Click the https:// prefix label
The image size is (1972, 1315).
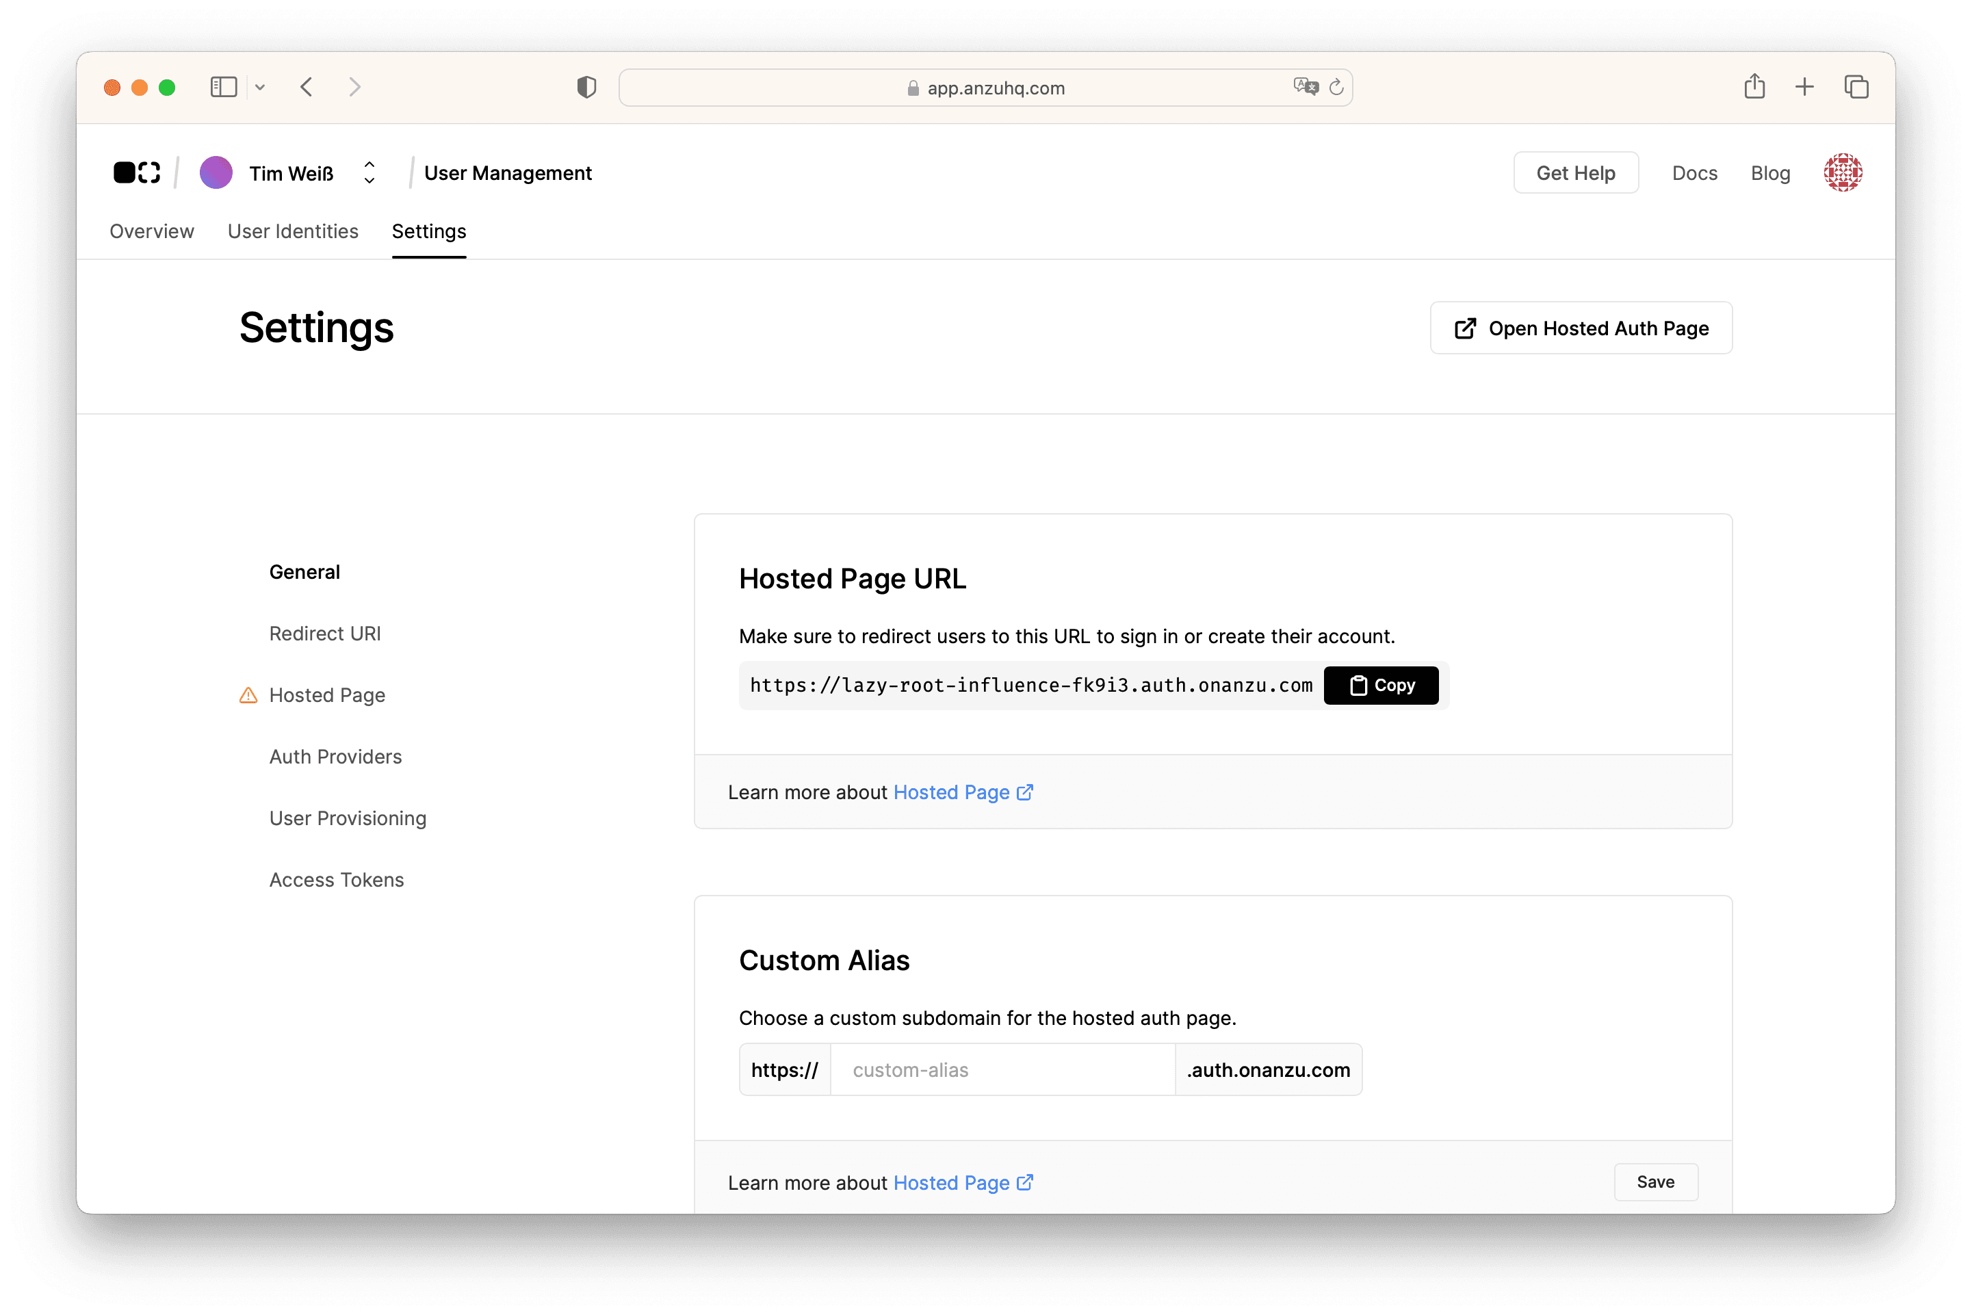pos(784,1070)
